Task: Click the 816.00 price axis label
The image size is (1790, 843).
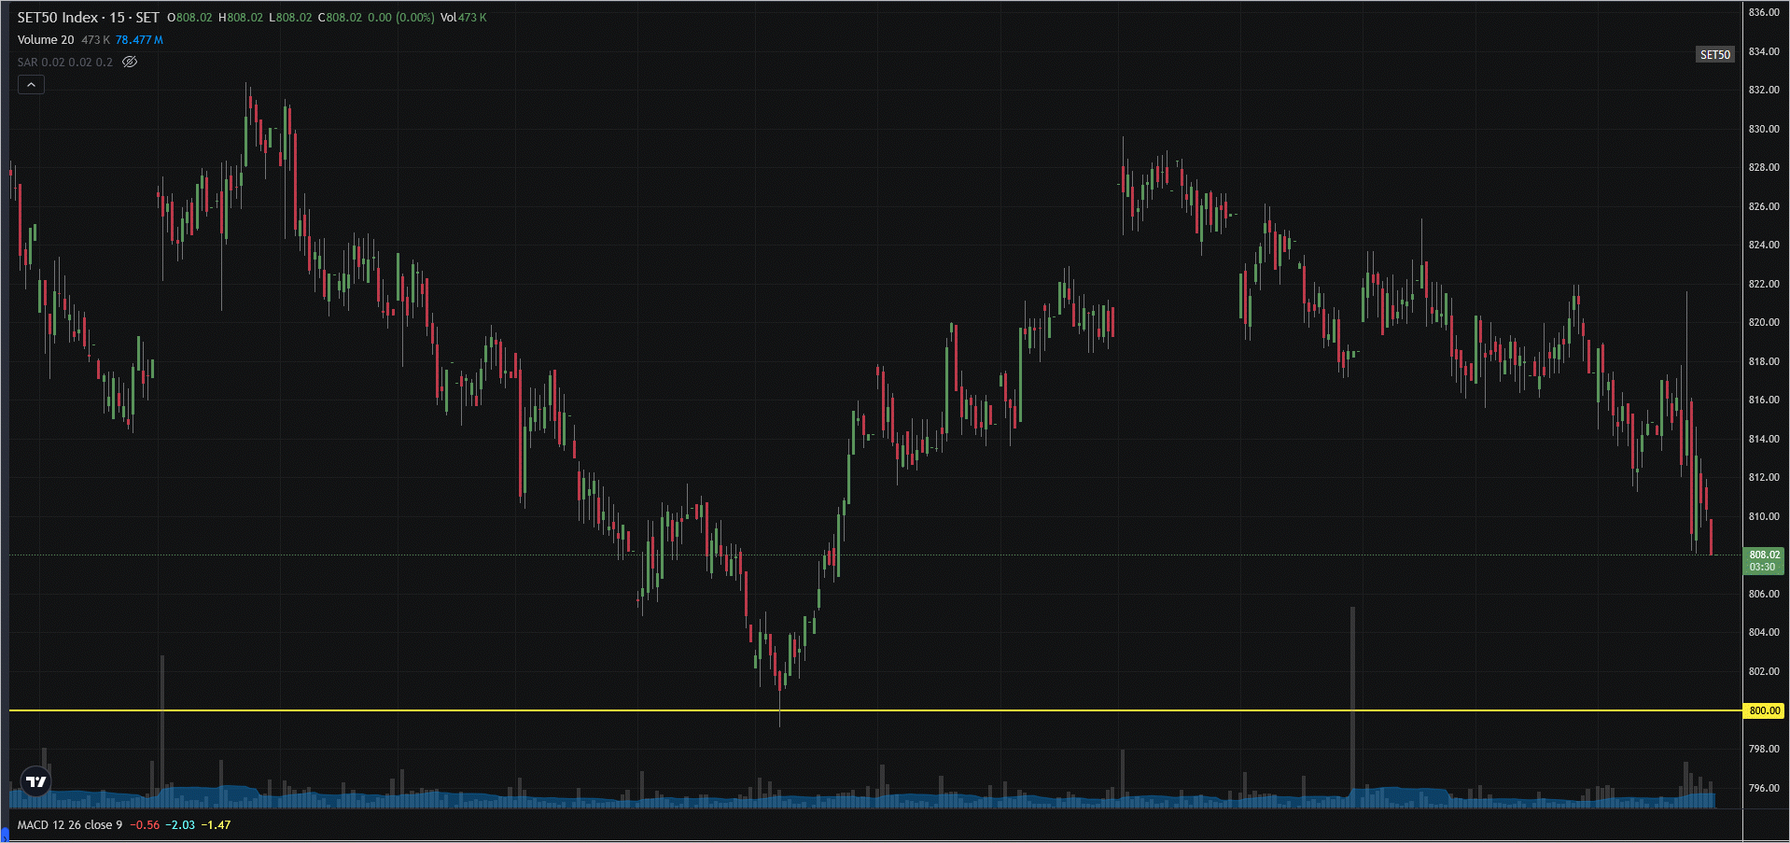Action: 1764,400
